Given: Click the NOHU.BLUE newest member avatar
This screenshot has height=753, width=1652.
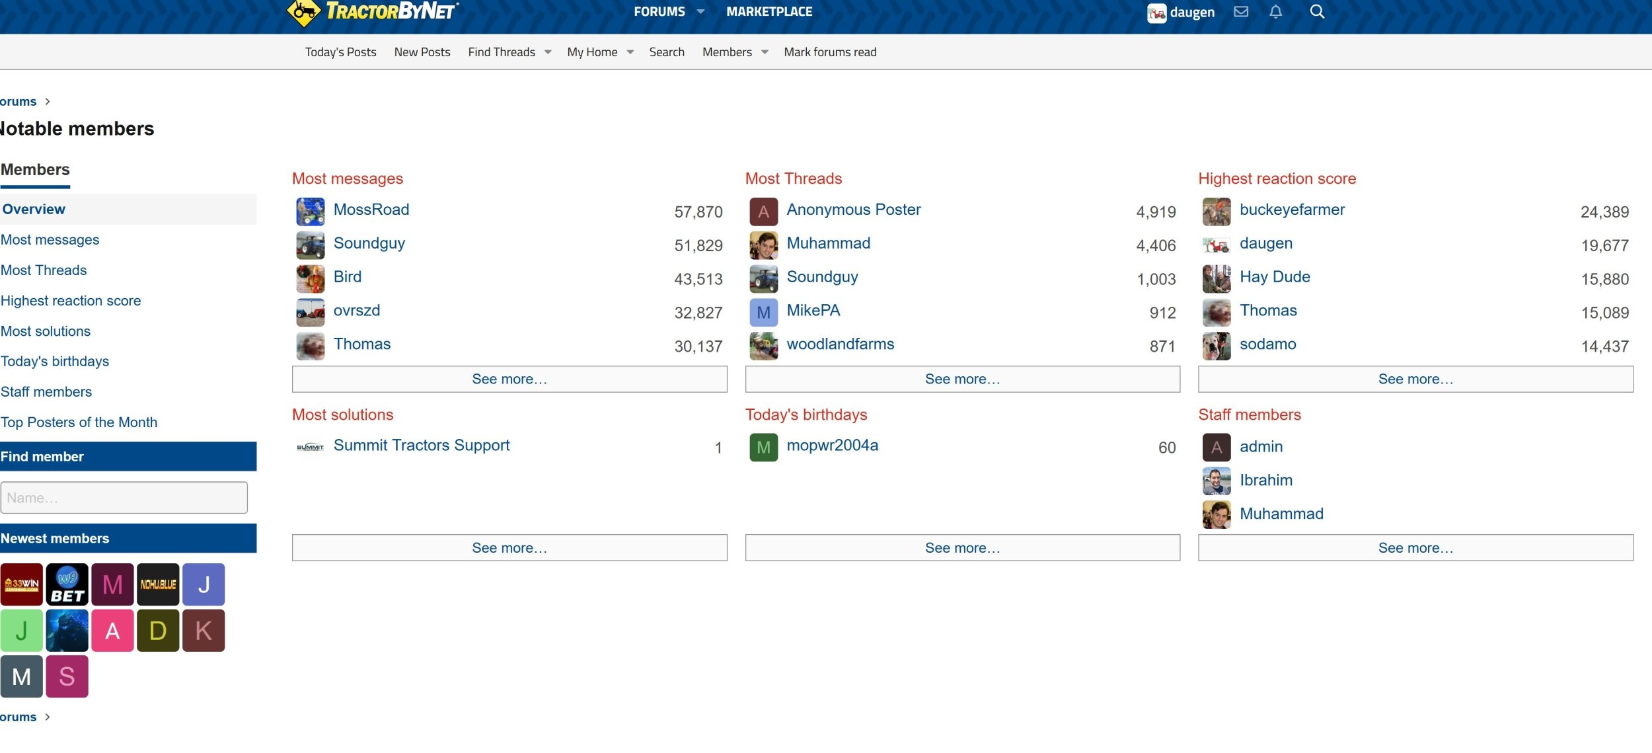Looking at the screenshot, I should [158, 584].
